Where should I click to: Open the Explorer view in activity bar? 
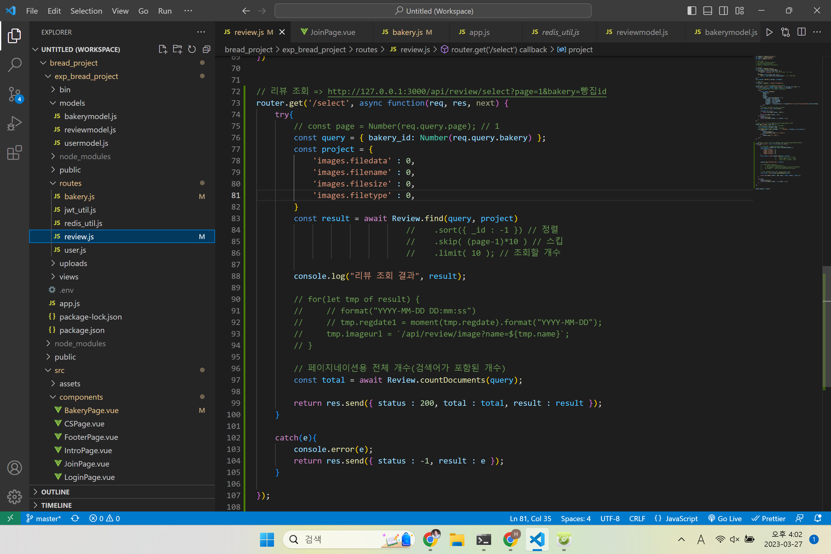(x=15, y=36)
